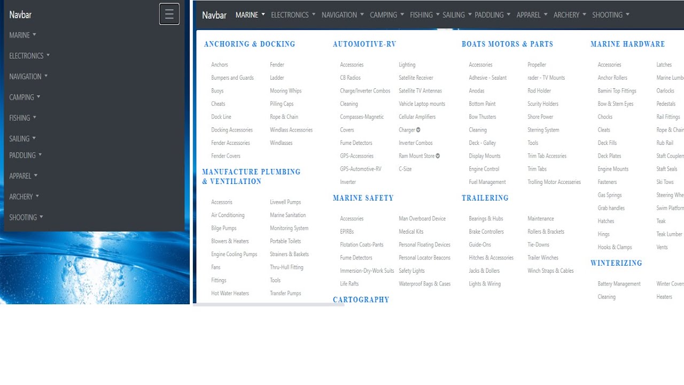The image size is (684, 385).
Task: Expand ELECTRONICS in the mobile sidebar menu
Action: 29,56
